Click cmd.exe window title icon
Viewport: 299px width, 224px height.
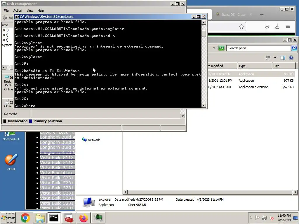pos(17,17)
